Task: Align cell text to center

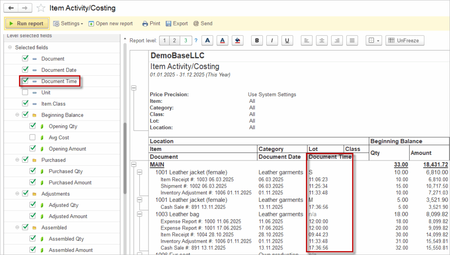Action: click(x=322, y=40)
